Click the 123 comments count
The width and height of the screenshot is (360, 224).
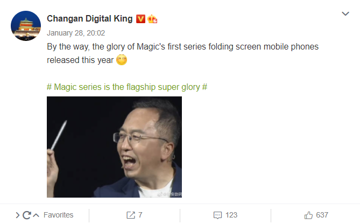coord(231,215)
